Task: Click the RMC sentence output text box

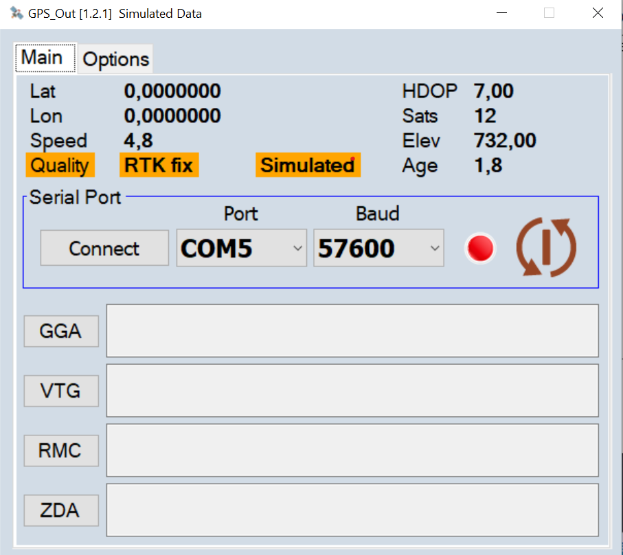Action: tap(352, 451)
